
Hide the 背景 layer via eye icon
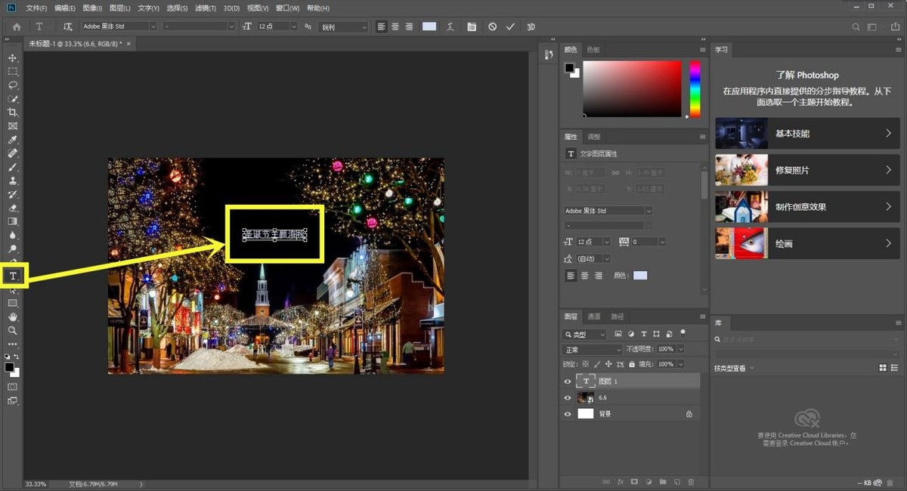[x=568, y=414]
